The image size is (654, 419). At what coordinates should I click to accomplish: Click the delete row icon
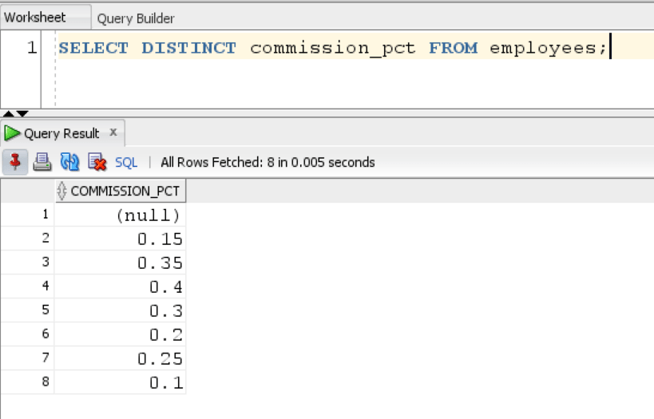(x=97, y=162)
